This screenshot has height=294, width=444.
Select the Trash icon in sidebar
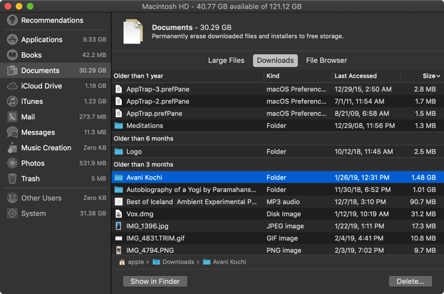[x=12, y=179]
